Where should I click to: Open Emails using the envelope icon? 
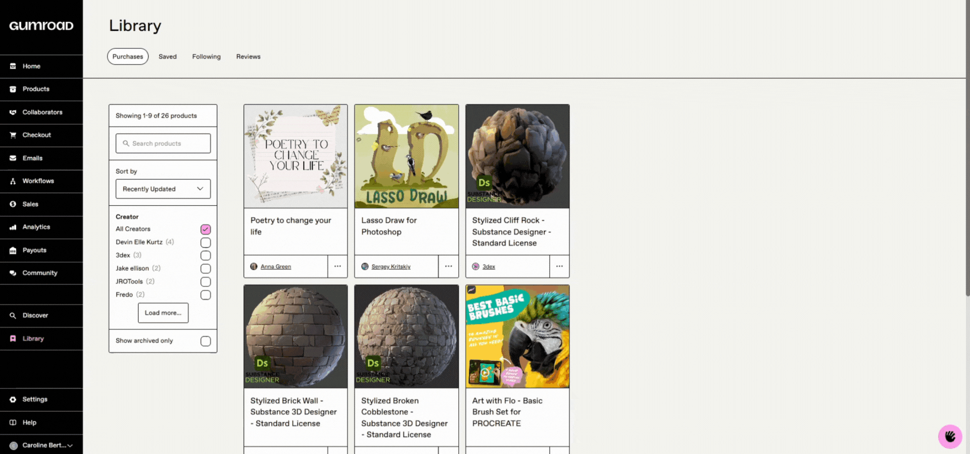(13, 158)
